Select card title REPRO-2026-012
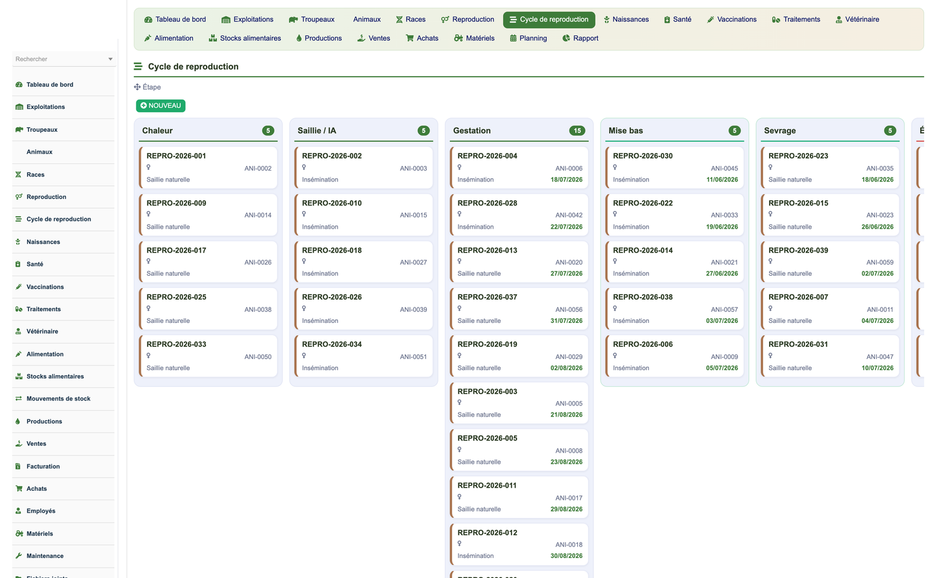 487,533
